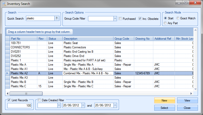The height and width of the screenshot is (115, 203).
Task: Select the Exact Match radio button
Action: pos(178,18)
